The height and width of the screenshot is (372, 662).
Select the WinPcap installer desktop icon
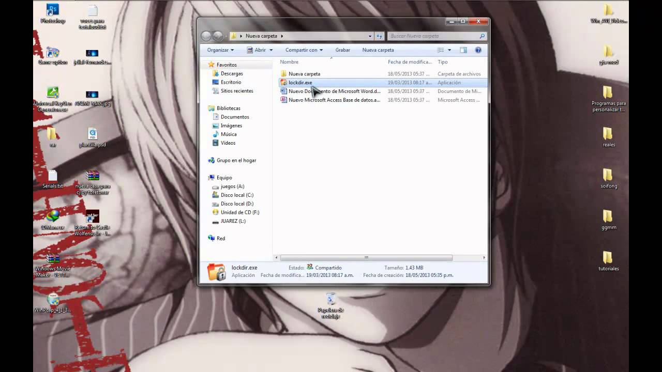coord(53,303)
